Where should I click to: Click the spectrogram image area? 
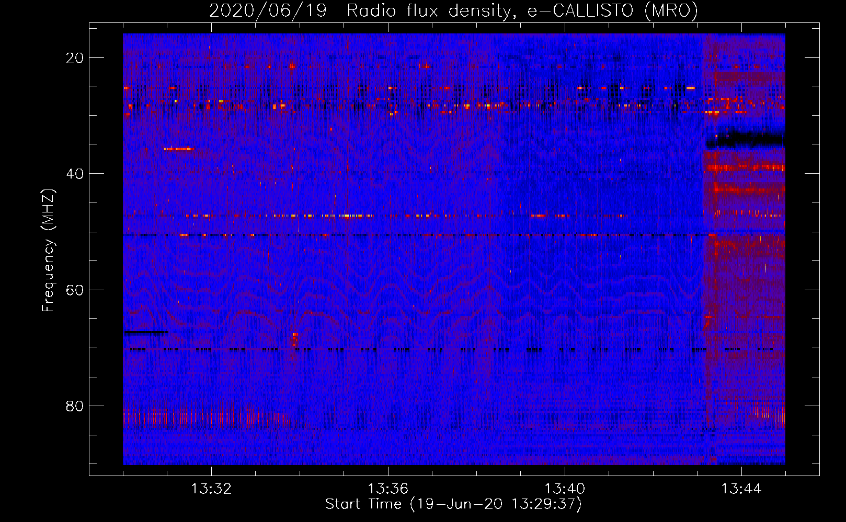click(x=454, y=250)
